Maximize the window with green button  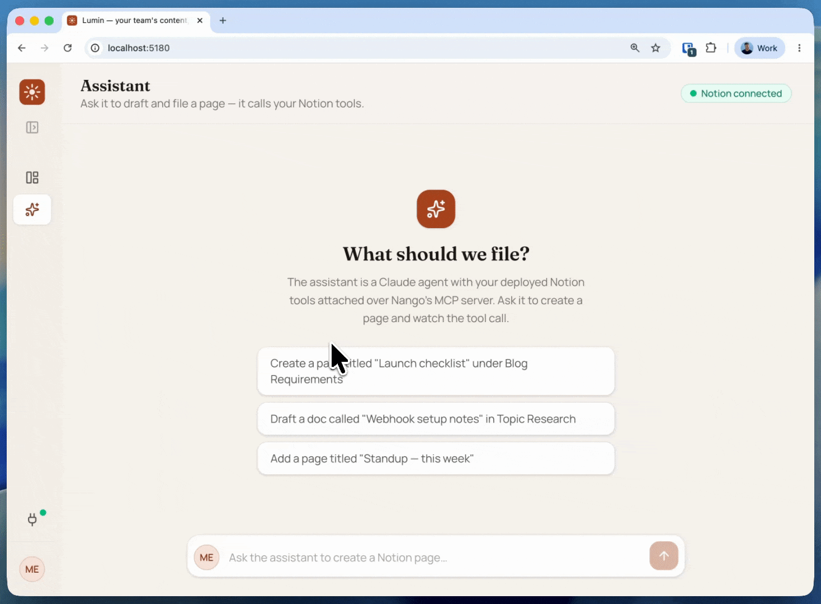(x=49, y=21)
